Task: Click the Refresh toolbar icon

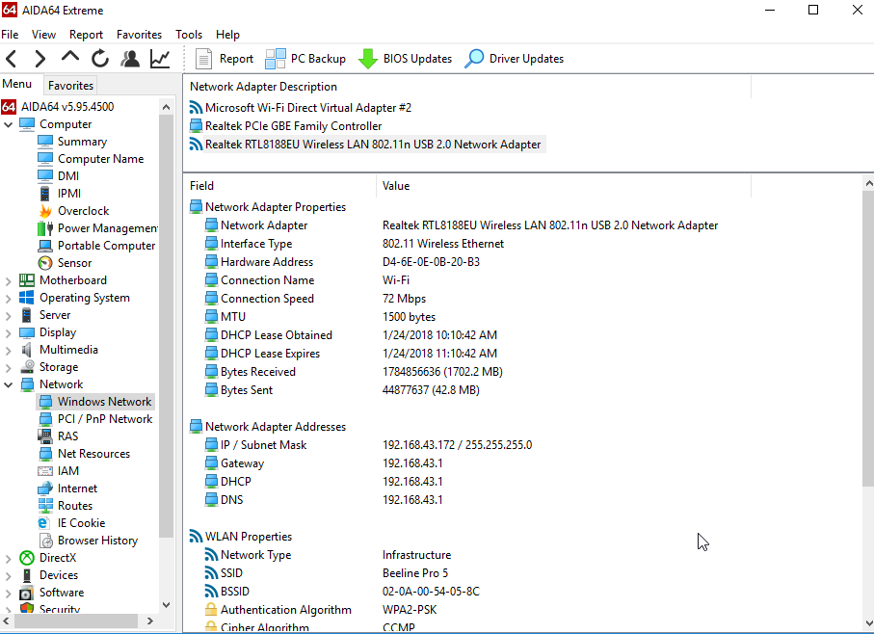Action: click(x=100, y=59)
